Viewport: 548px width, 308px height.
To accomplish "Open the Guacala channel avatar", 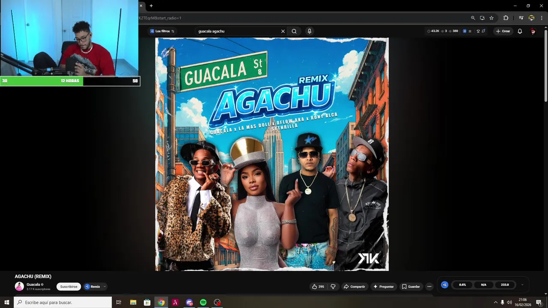I will click(x=19, y=287).
